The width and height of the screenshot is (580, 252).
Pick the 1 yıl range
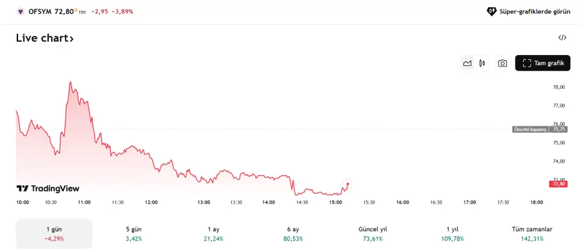point(452,233)
